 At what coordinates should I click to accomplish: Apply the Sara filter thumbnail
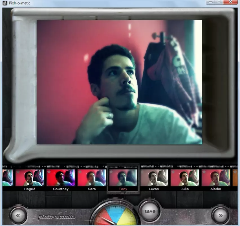[92, 178]
